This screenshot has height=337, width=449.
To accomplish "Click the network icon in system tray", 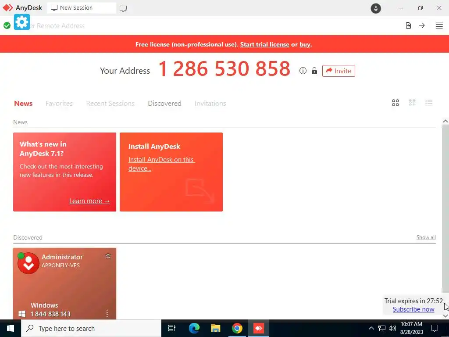I will [x=382, y=328].
